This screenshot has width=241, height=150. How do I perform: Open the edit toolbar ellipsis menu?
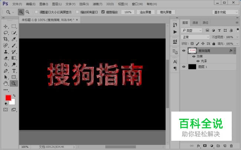[x=6, y=90]
